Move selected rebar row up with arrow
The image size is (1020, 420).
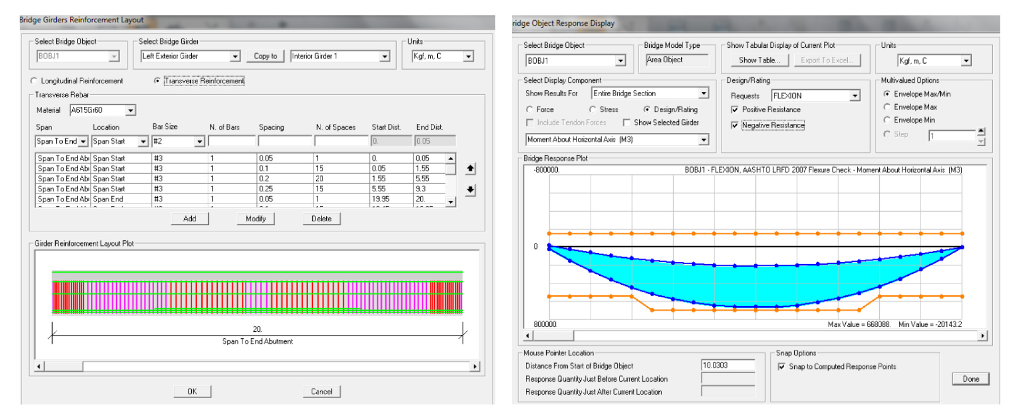pos(470,169)
